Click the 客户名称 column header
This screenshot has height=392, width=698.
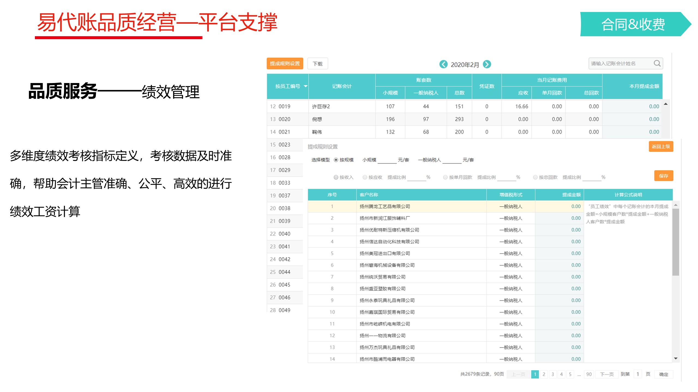pyautogui.click(x=422, y=195)
